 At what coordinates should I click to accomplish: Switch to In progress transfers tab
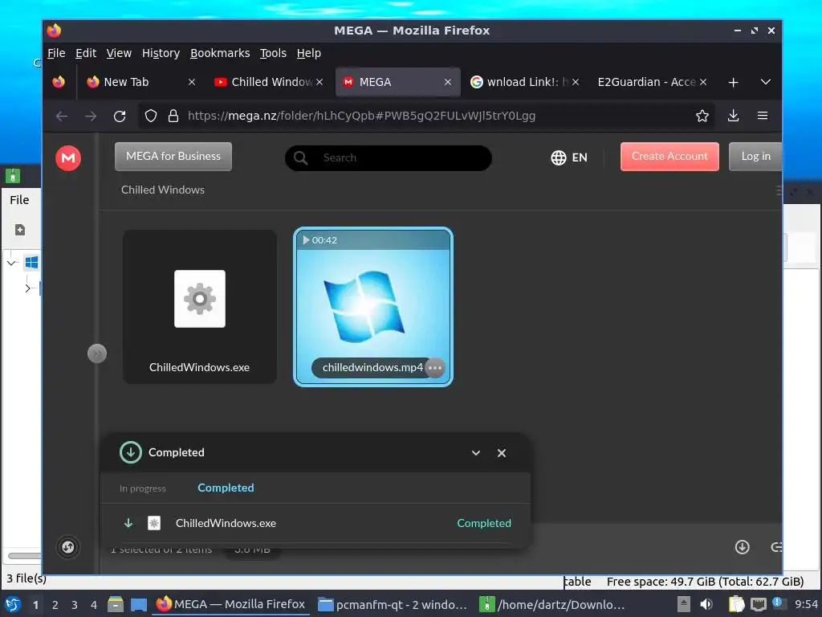pos(143,488)
